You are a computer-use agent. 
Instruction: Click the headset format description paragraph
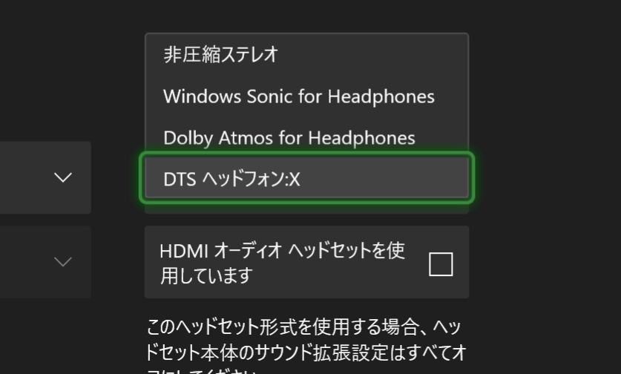point(306,346)
